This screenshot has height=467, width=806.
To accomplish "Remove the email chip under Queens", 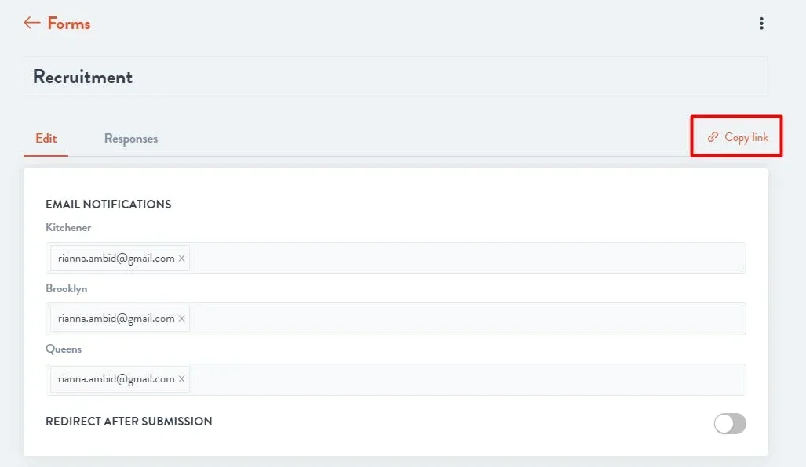I will click(x=181, y=379).
